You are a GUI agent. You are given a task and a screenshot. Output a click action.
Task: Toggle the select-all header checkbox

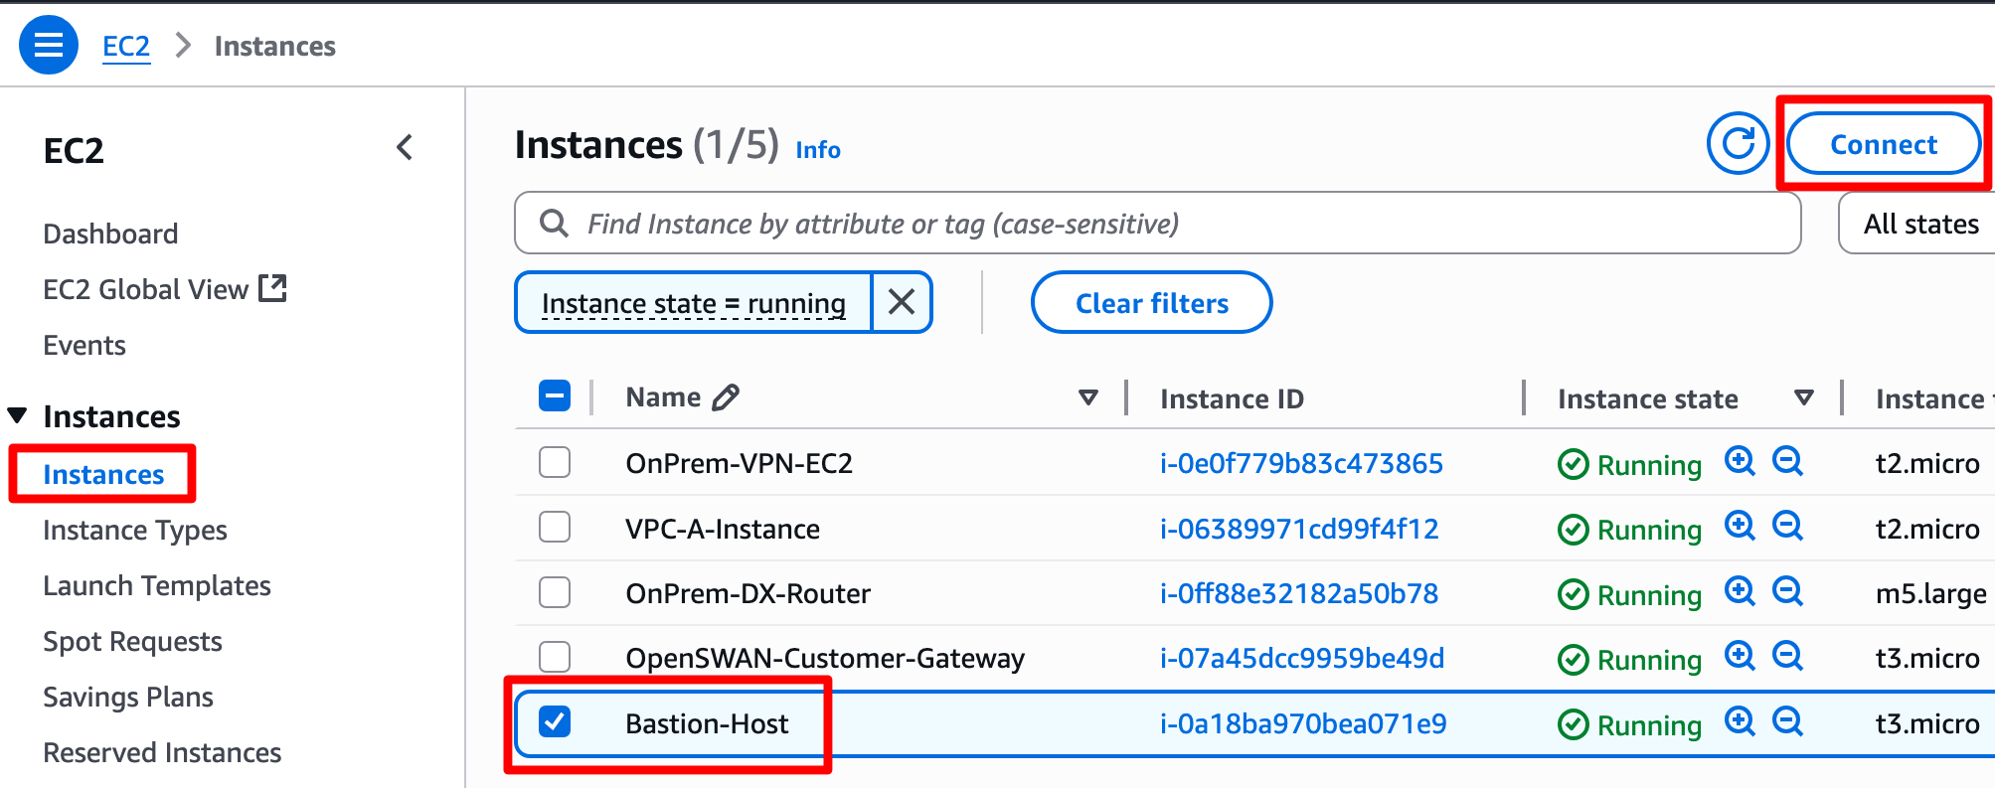[555, 396]
